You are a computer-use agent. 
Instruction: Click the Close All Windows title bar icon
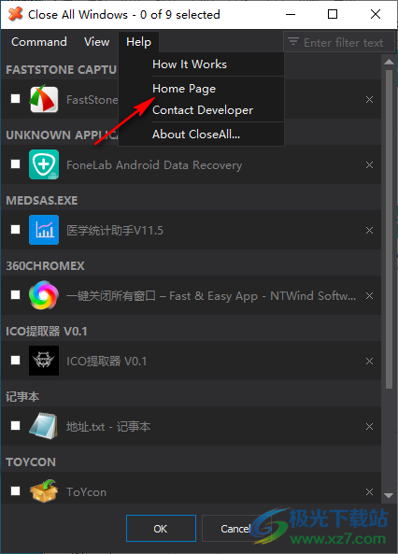[16, 14]
